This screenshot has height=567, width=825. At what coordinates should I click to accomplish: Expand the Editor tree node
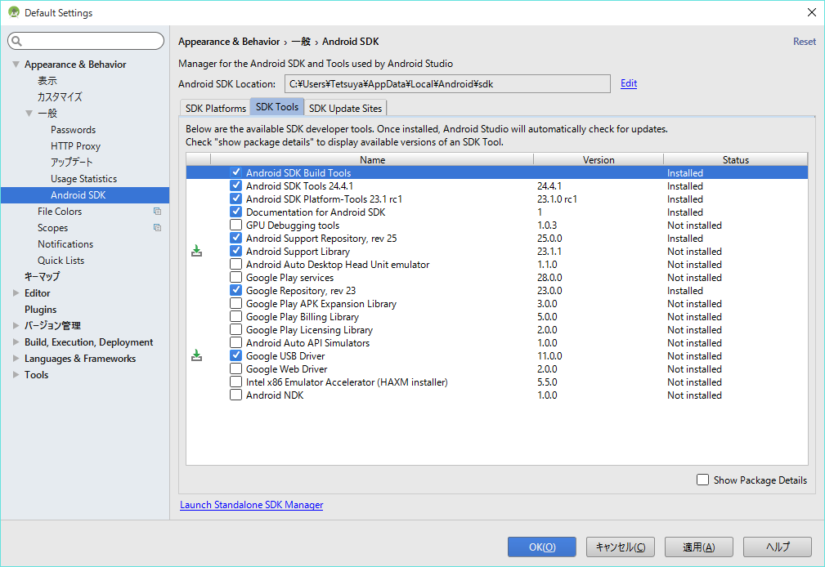(16, 293)
